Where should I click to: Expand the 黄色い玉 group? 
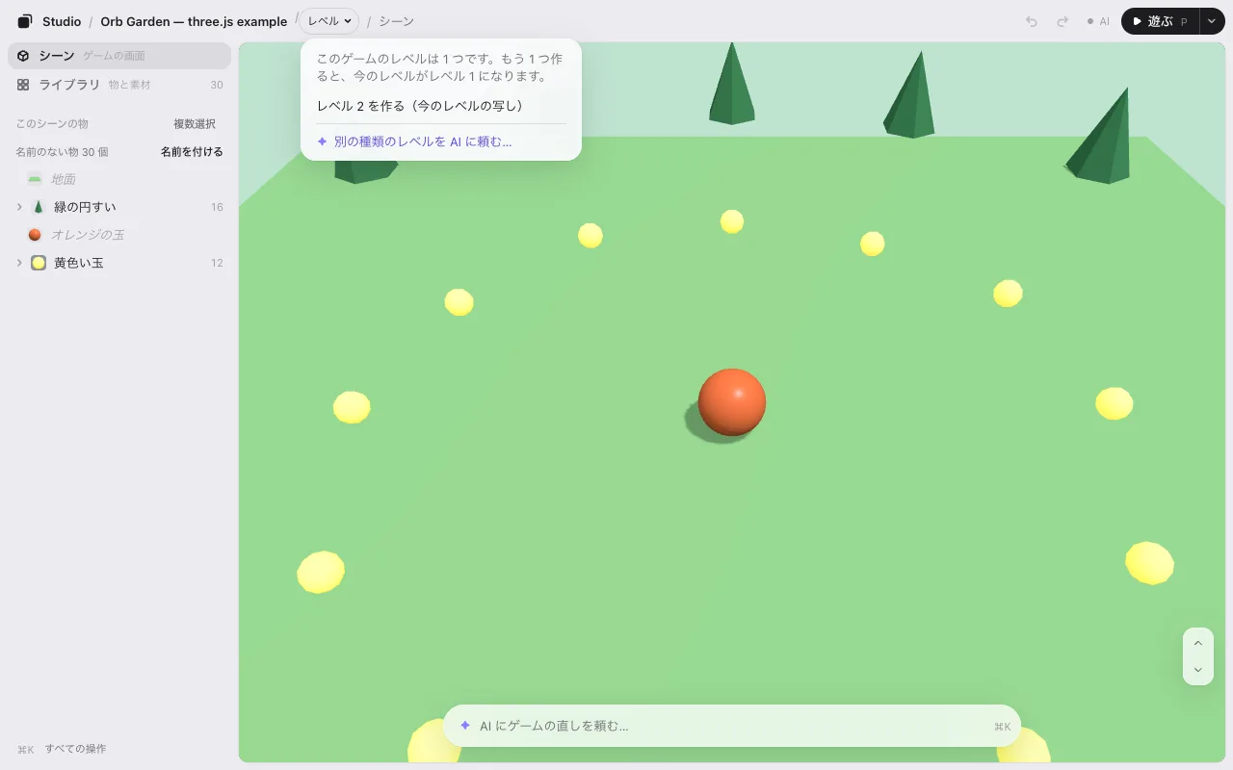pyautogui.click(x=19, y=263)
